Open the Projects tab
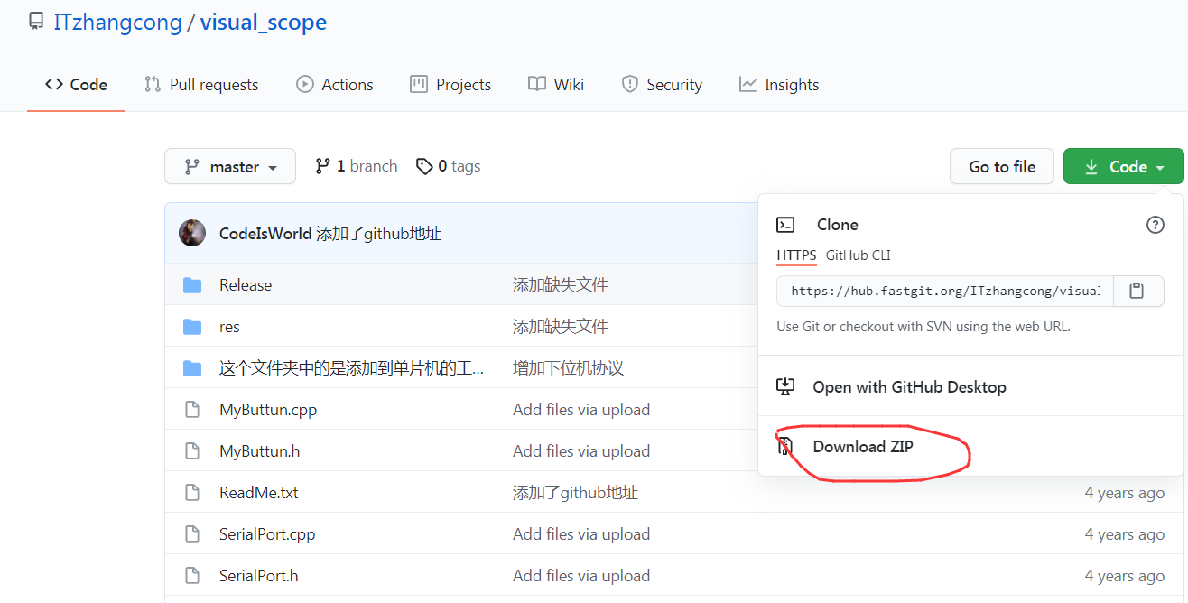 click(x=450, y=85)
